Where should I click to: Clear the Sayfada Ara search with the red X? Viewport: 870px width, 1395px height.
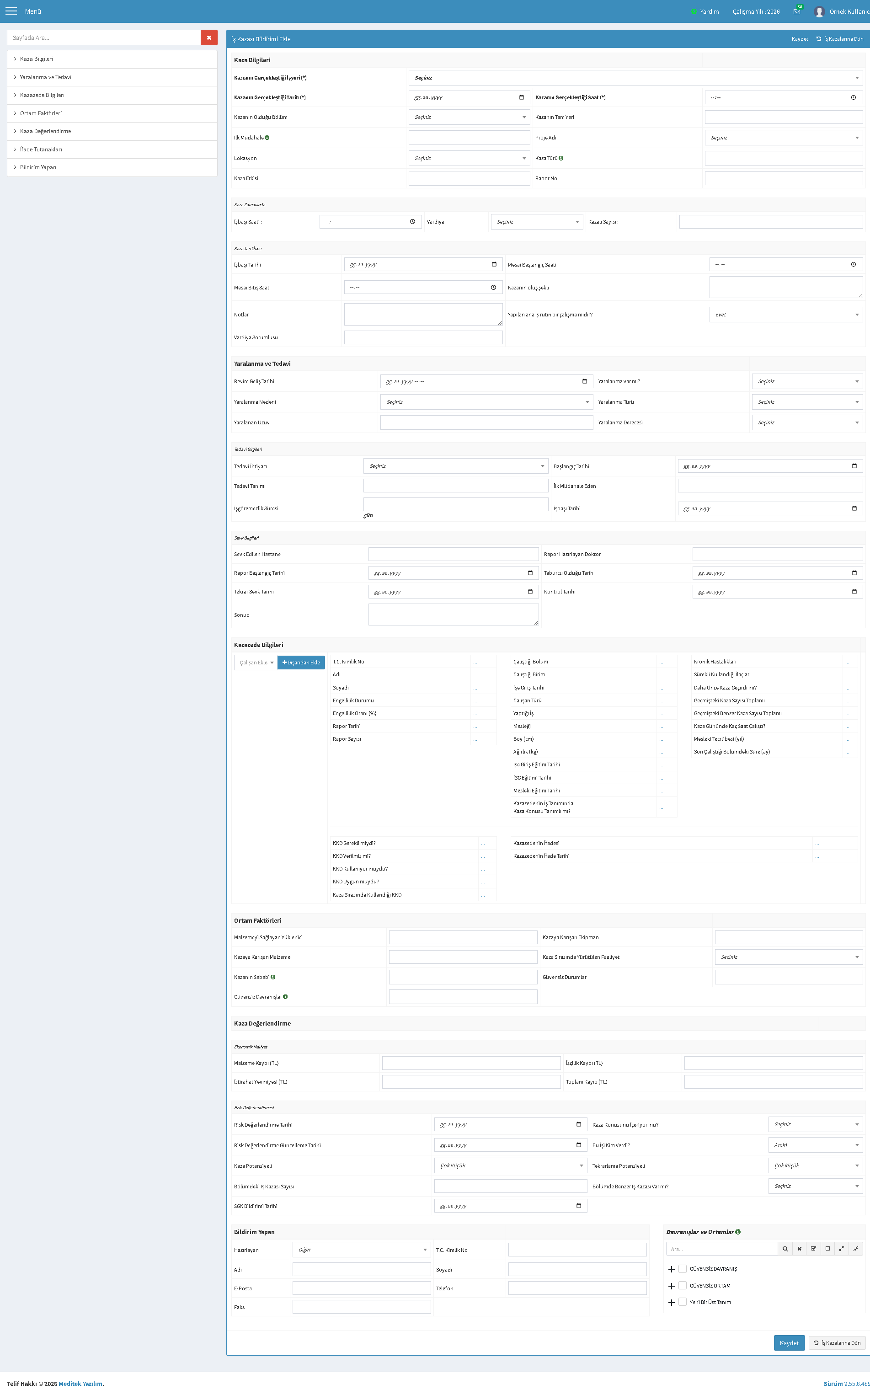[209, 37]
